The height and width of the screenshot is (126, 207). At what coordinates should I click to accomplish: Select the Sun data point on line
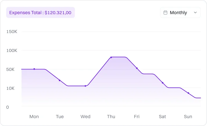(x=188, y=93)
